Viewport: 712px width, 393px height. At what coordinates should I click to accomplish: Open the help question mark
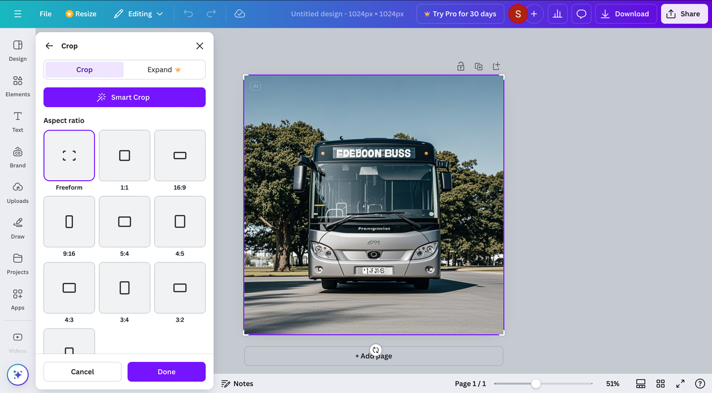point(700,384)
